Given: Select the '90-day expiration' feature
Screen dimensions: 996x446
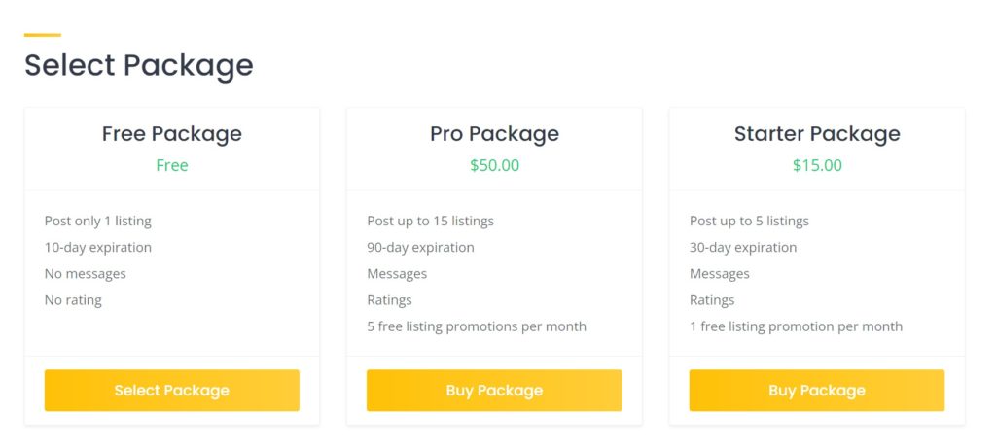Looking at the screenshot, I should coord(420,247).
